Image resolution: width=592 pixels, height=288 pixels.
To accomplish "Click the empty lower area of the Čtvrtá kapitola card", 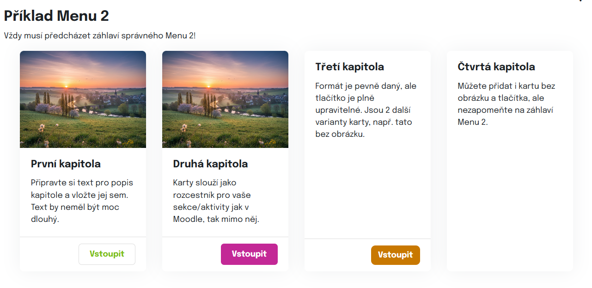I will tap(509, 208).
